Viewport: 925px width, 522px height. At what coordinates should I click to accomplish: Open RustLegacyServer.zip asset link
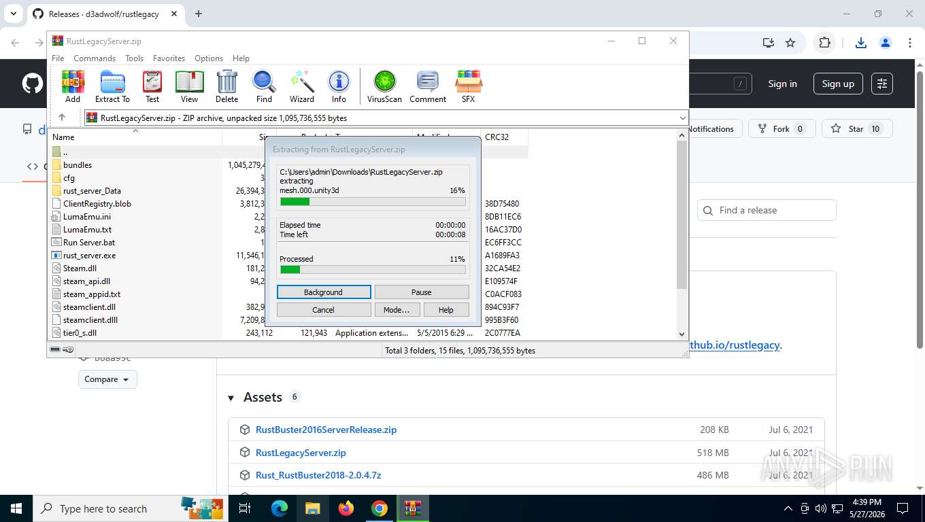pos(301,453)
